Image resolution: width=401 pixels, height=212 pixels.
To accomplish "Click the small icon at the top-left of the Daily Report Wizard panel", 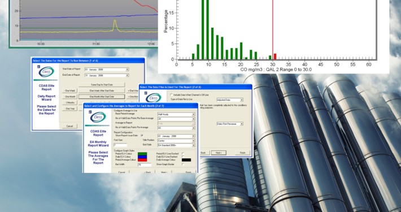I will tap(38, 66).
